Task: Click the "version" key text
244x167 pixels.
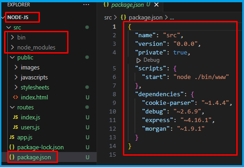Action: pos(151,44)
